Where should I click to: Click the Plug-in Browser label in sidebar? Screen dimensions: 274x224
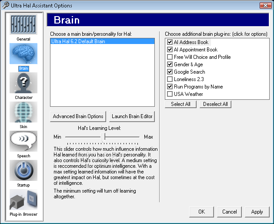23,214
